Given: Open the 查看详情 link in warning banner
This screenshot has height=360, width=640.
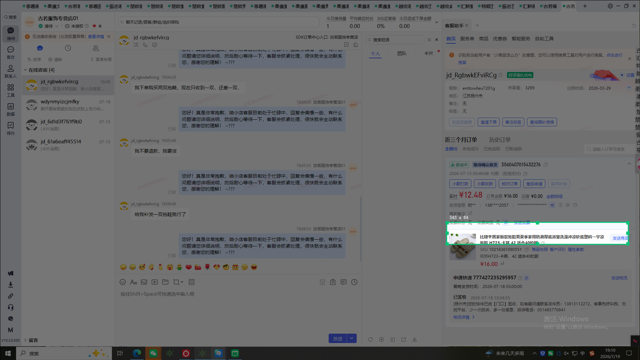Looking at the screenshot, I should [96, 37].
